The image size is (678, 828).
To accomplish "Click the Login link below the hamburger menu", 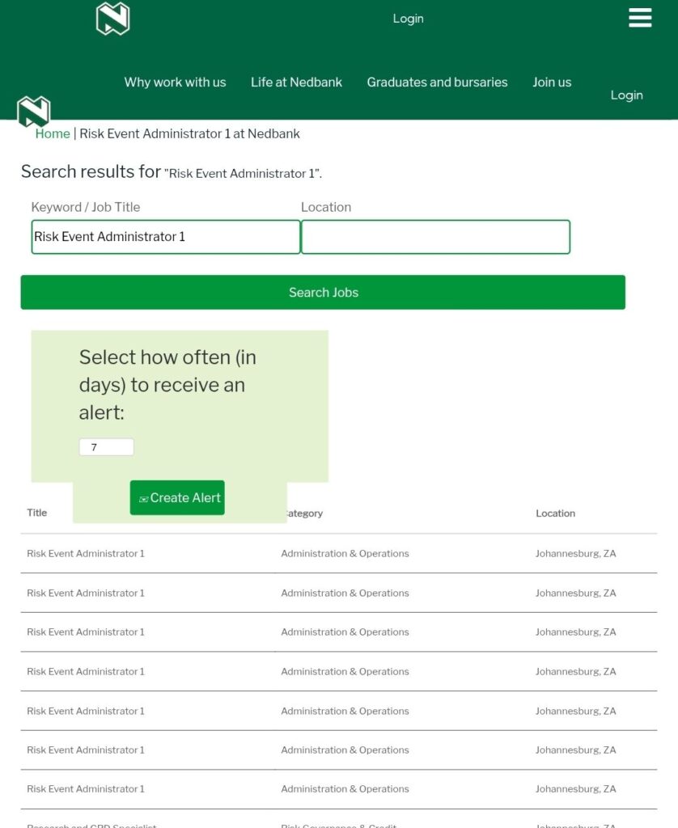I will (x=626, y=95).
